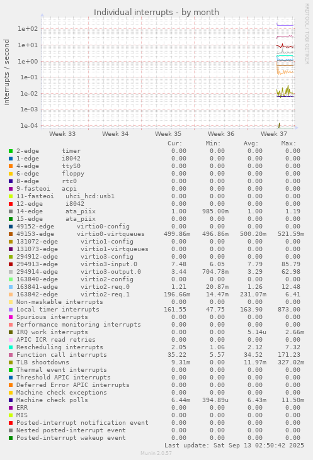The image size is (313, 460).
Task: Click the purple Local timer interrupts swatch
Action: pyautogui.click(x=11, y=310)
